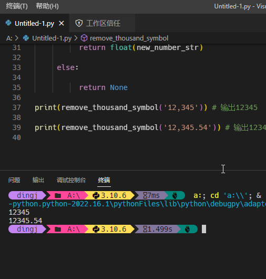Expand the remove_thousand_symbol breadcrumb symbol
The width and height of the screenshot is (266, 279).
tap(129, 38)
